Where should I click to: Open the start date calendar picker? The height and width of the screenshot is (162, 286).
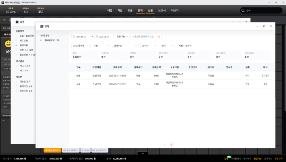(x=74, y=36)
